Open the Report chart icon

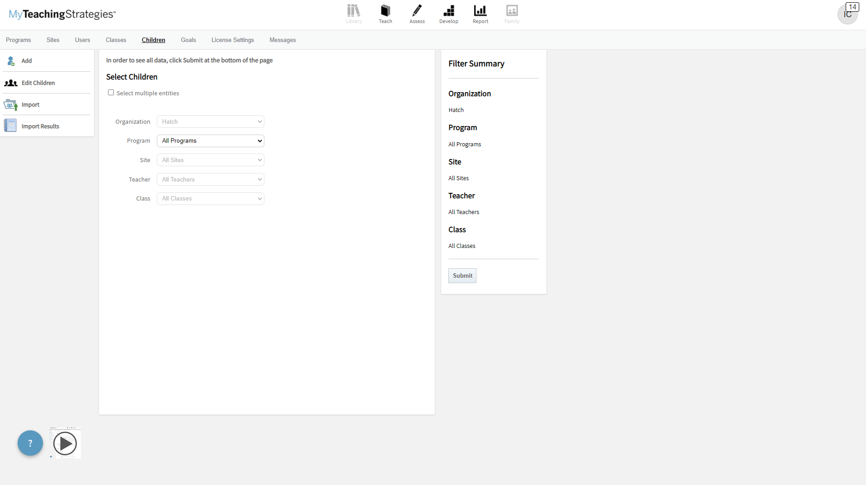[480, 11]
